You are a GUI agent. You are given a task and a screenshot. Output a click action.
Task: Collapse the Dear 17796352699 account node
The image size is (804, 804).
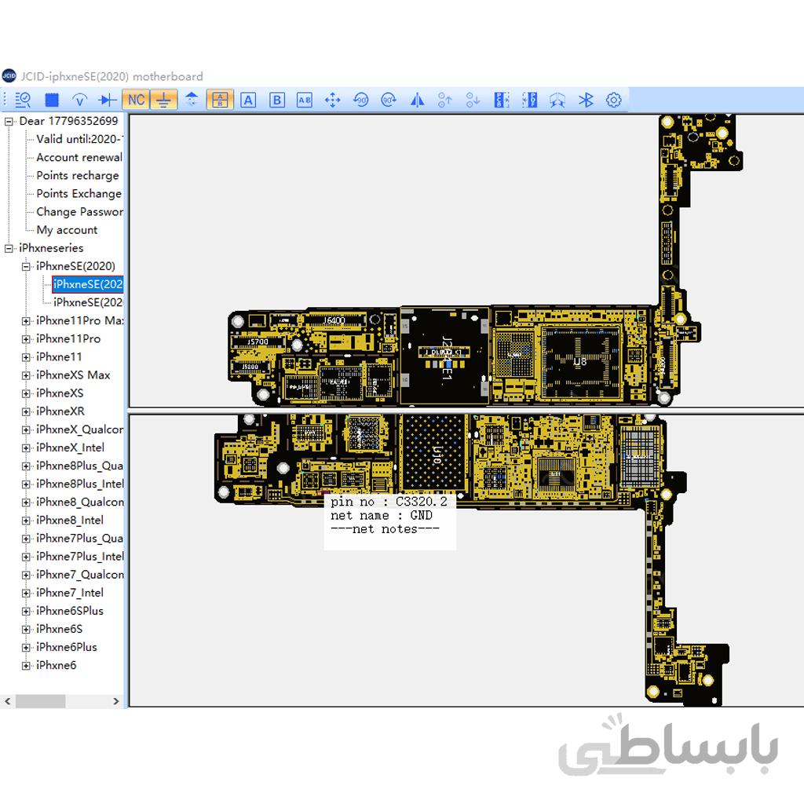coord(9,122)
